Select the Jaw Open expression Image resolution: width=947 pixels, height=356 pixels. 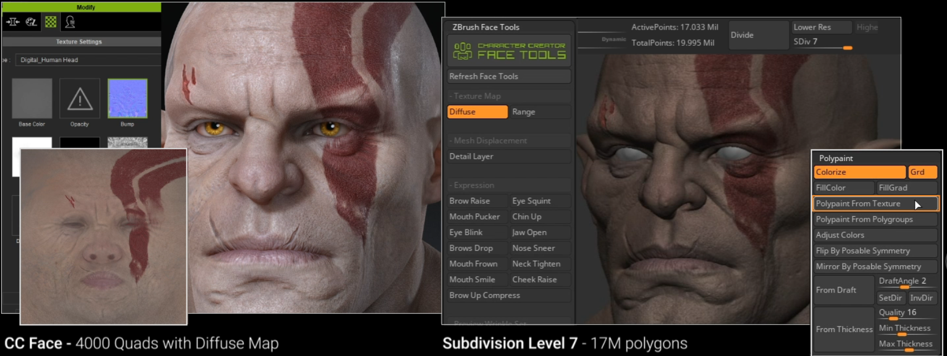coord(540,232)
